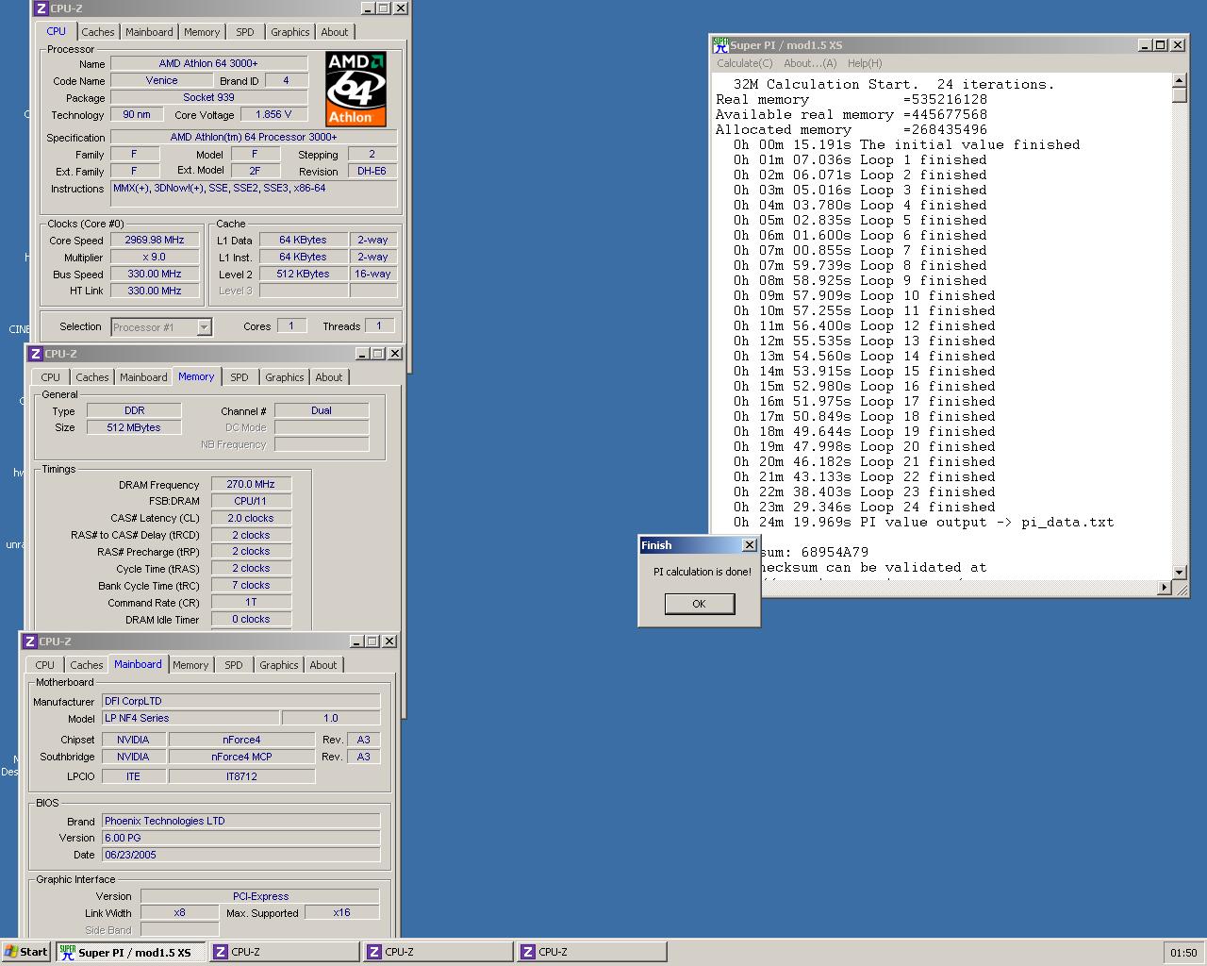Click the Chipset nForce4 field
The width and height of the screenshot is (1207, 966).
pyautogui.click(x=241, y=740)
